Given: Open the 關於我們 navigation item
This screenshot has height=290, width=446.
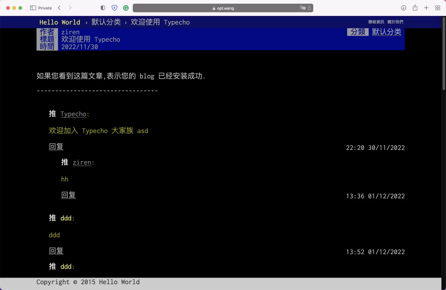Looking at the screenshot, I should tap(395, 22).
